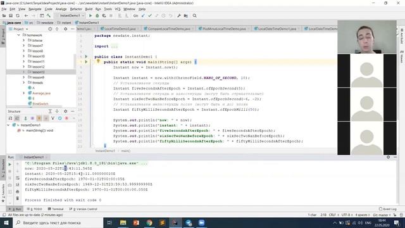Open Version Control tool window
This screenshot has height=228, width=405.
(x=84, y=209)
